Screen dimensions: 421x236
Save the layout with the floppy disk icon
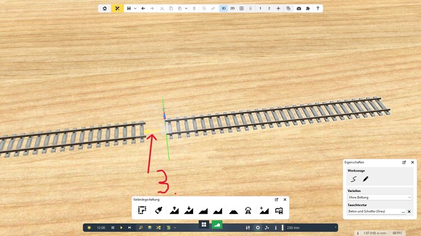129,8
